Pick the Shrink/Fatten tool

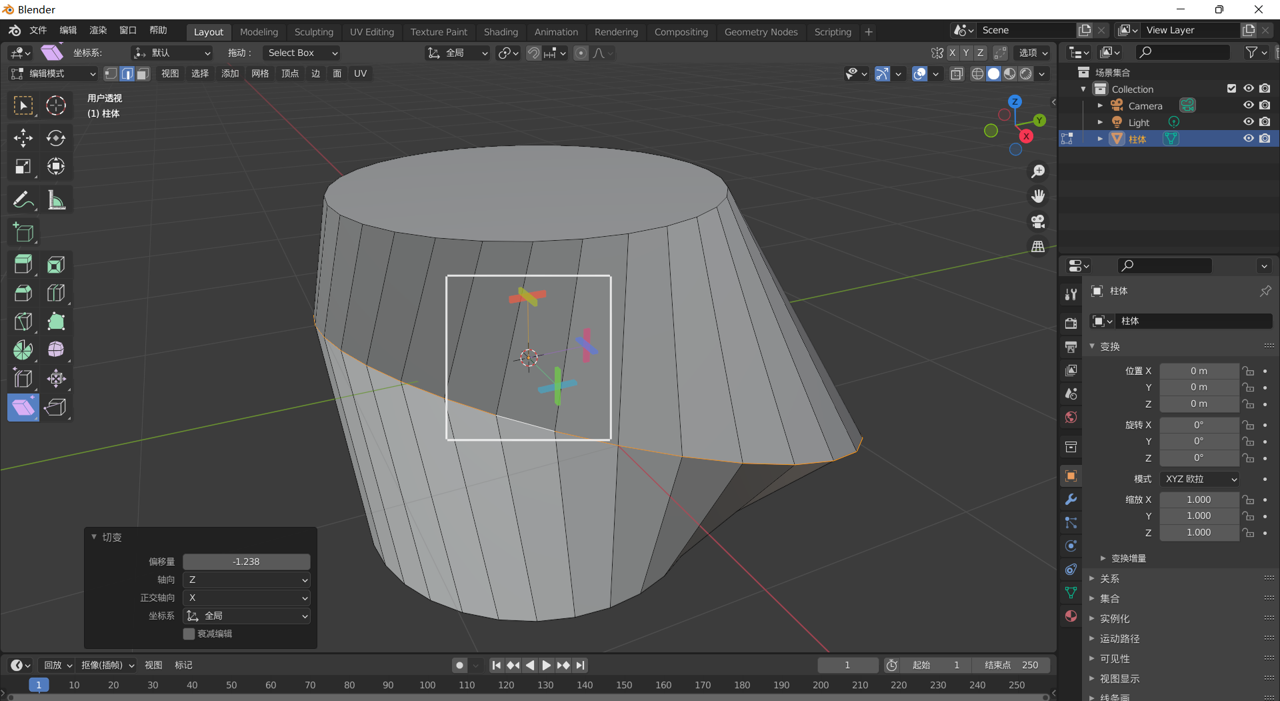coord(56,378)
